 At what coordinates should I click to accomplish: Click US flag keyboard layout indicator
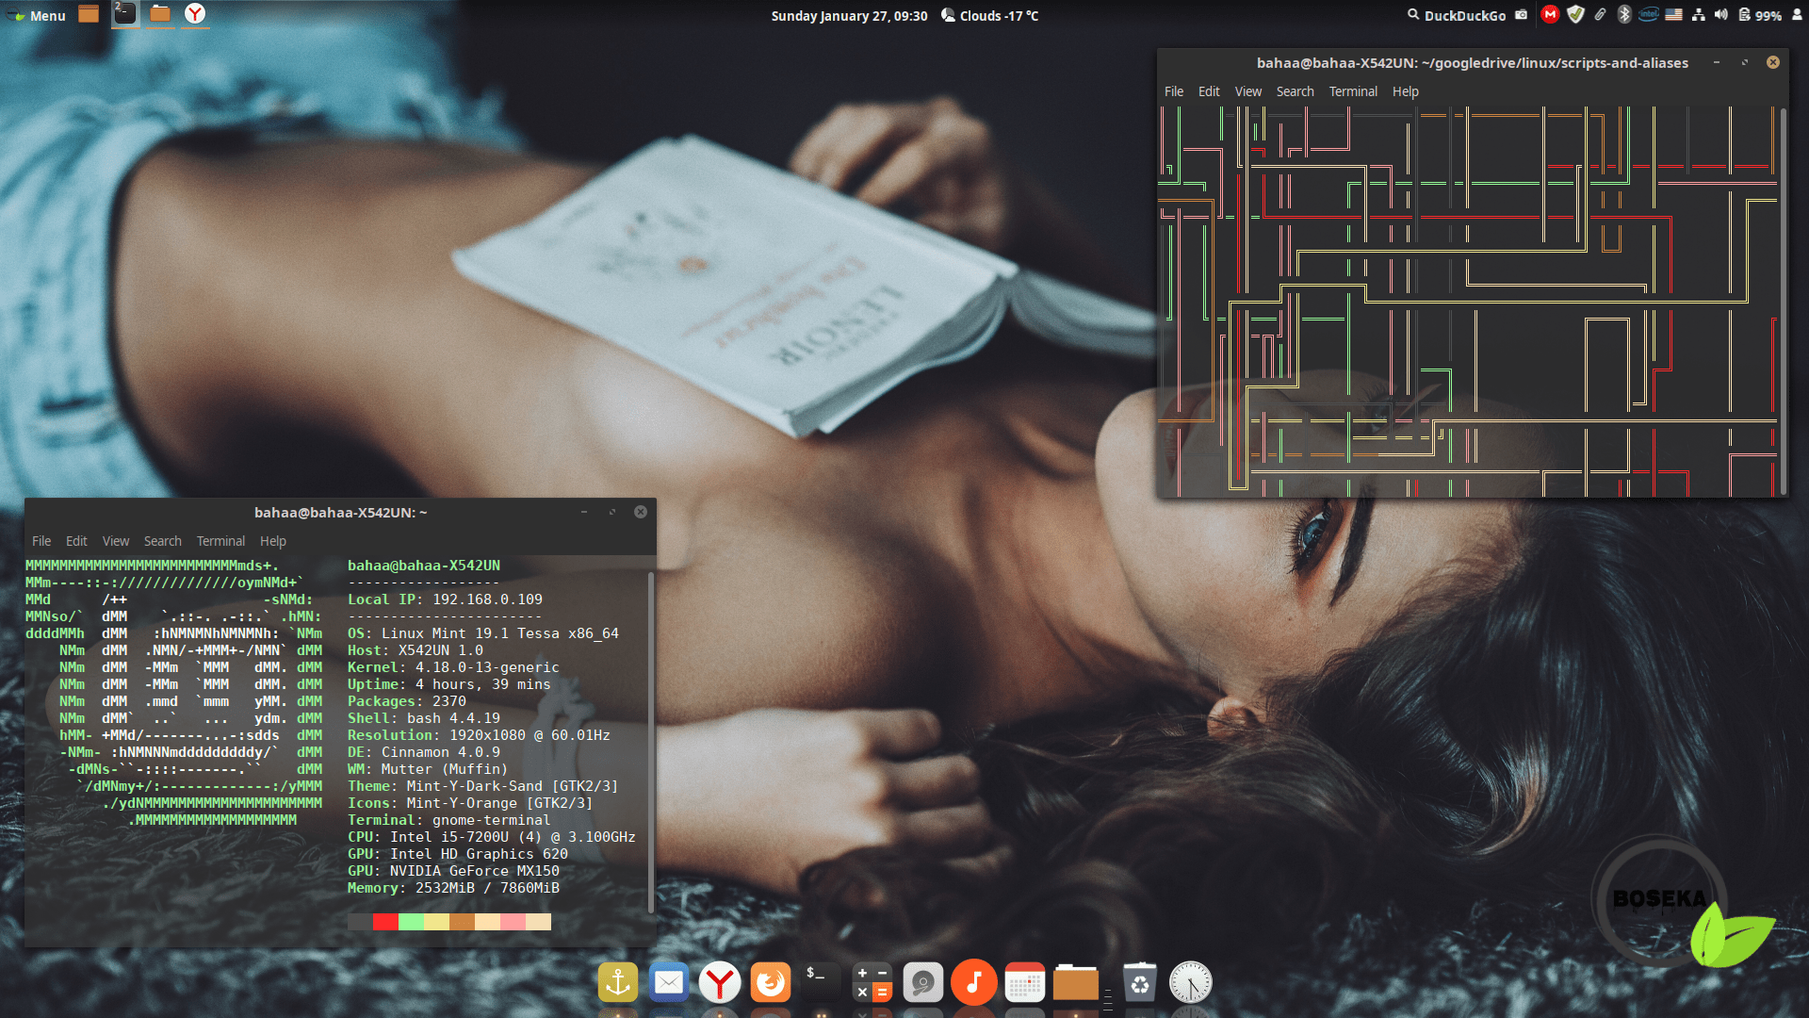(x=1673, y=15)
